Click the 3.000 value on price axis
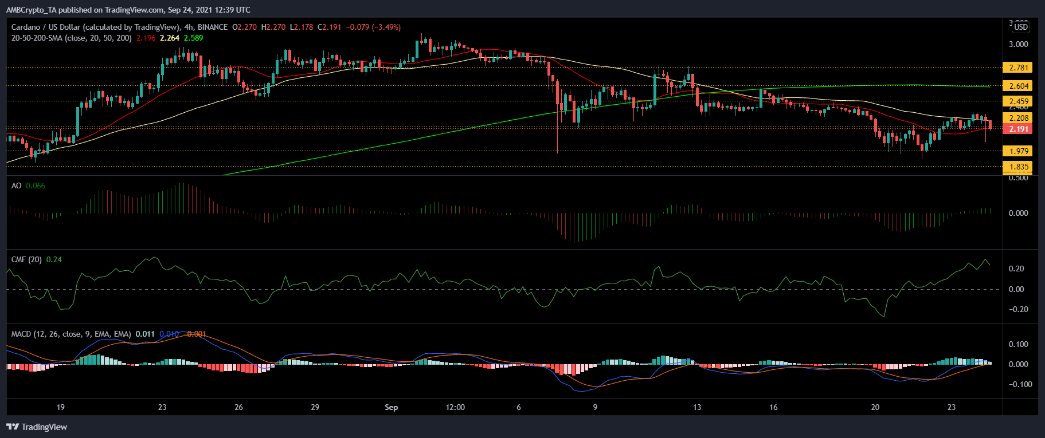The height and width of the screenshot is (438, 1045). (x=1019, y=44)
